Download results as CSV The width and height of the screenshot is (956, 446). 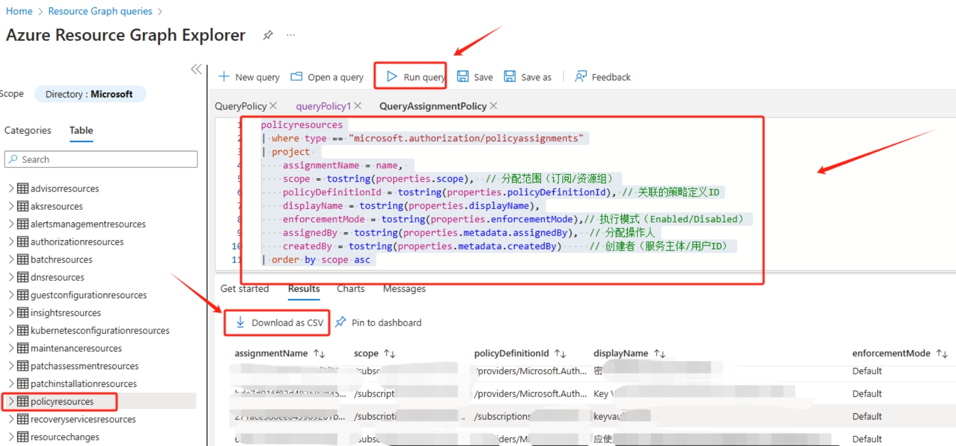[279, 323]
